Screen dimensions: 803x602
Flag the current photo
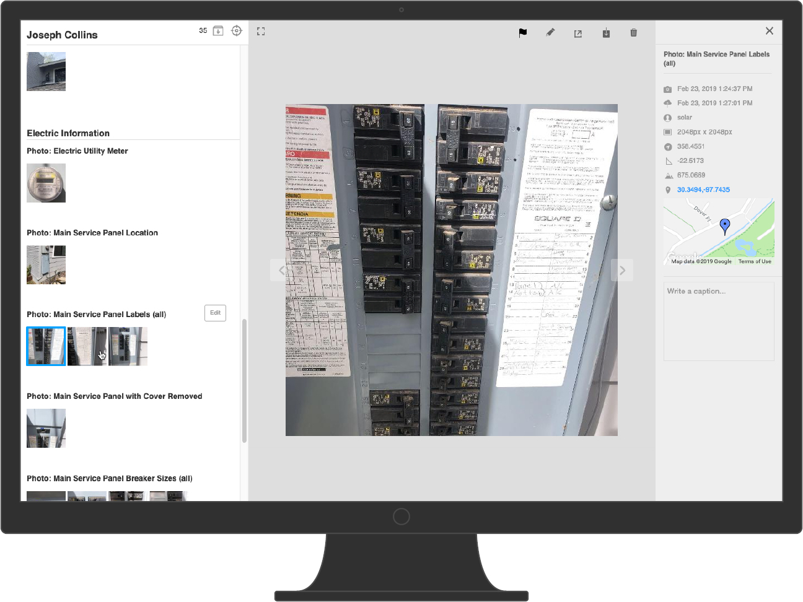coord(522,33)
